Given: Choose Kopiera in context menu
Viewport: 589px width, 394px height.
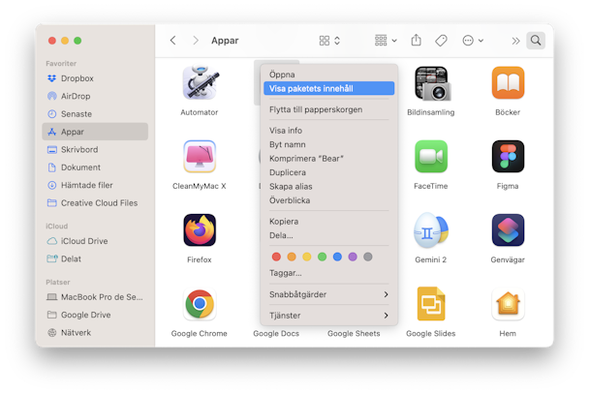Looking at the screenshot, I should 328,222.
